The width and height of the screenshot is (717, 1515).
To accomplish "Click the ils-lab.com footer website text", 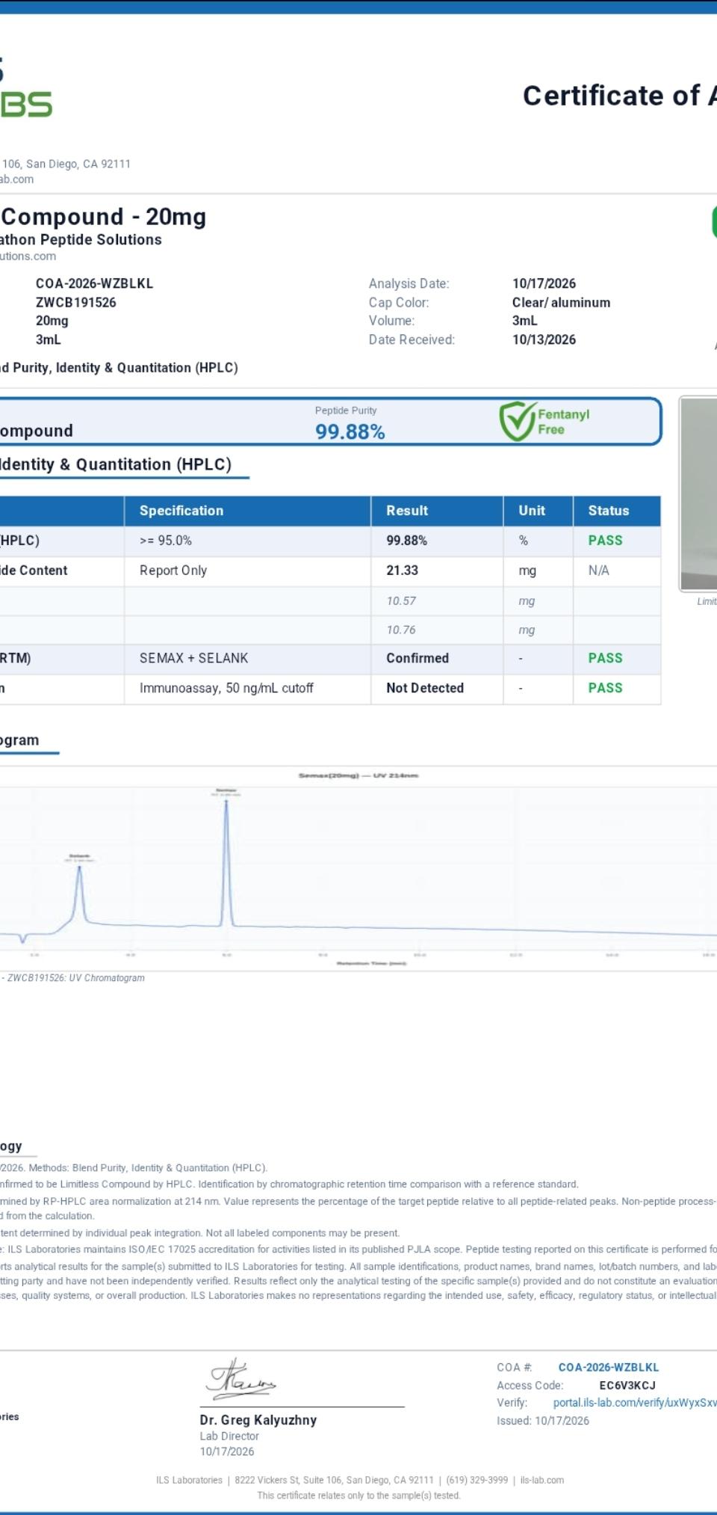I will point(542,1480).
